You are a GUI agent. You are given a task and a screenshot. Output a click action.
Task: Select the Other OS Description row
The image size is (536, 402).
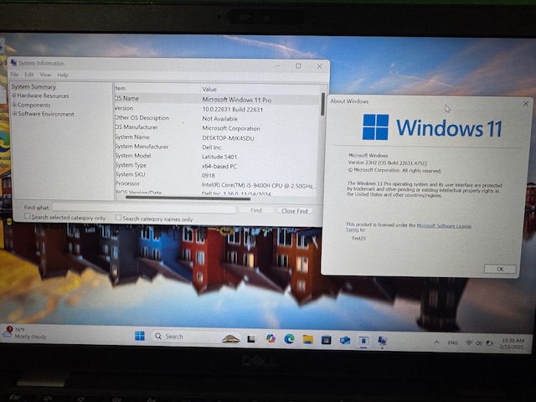tap(217, 118)
